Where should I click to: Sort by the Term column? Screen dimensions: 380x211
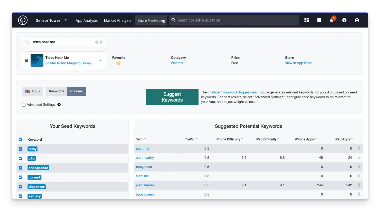pos(141,139)
